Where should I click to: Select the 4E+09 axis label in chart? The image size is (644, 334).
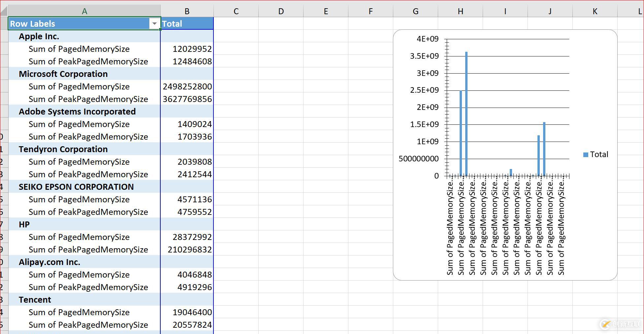pos(428,39)
